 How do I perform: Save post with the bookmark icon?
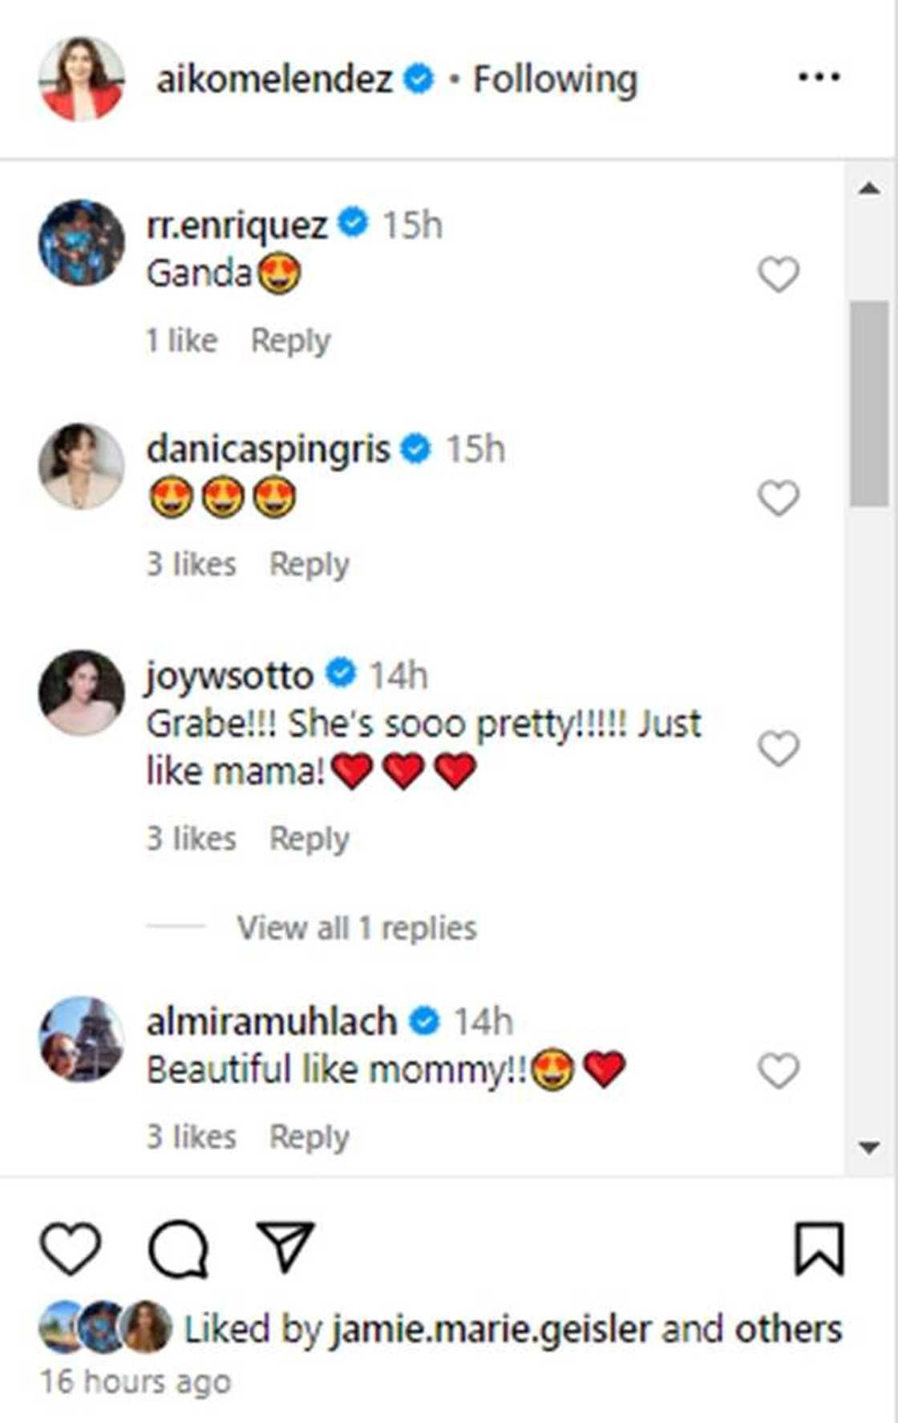[x=819, y=1248]
